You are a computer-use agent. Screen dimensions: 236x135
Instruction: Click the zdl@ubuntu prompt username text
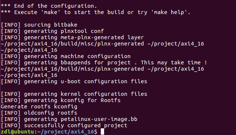(x=17, y=132)
